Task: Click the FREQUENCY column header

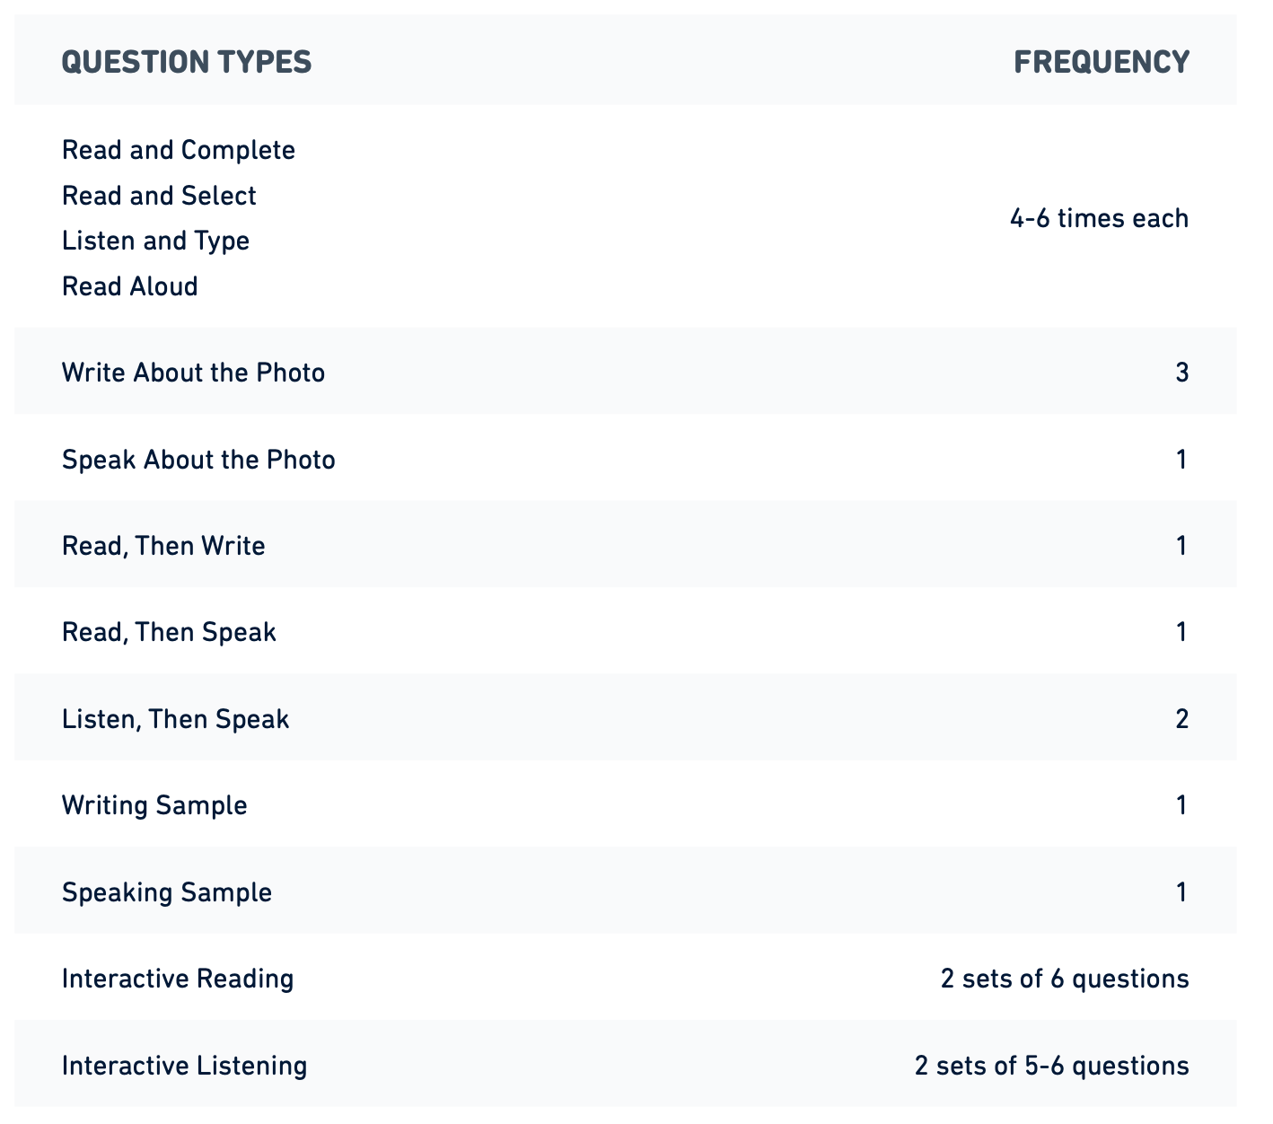Action: (x=1102, y=62)
